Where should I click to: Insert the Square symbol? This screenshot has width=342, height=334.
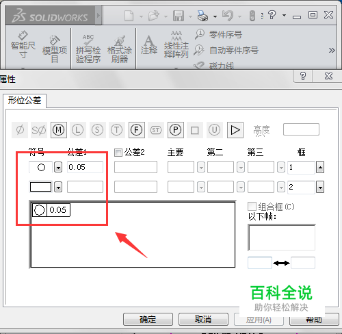[195, 130]
